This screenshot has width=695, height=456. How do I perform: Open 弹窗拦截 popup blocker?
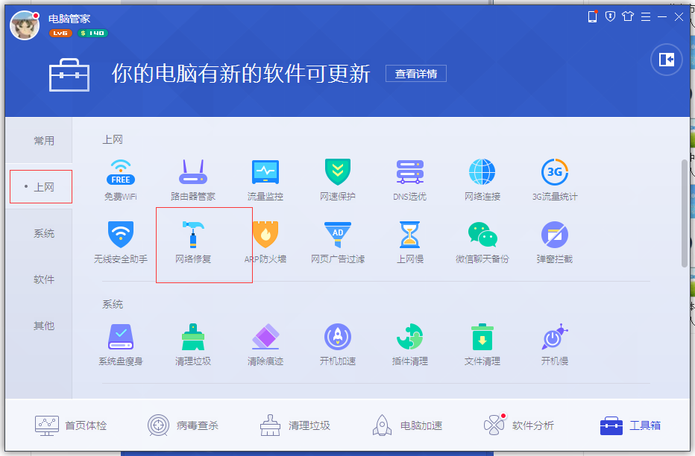(x=555, y=243)
